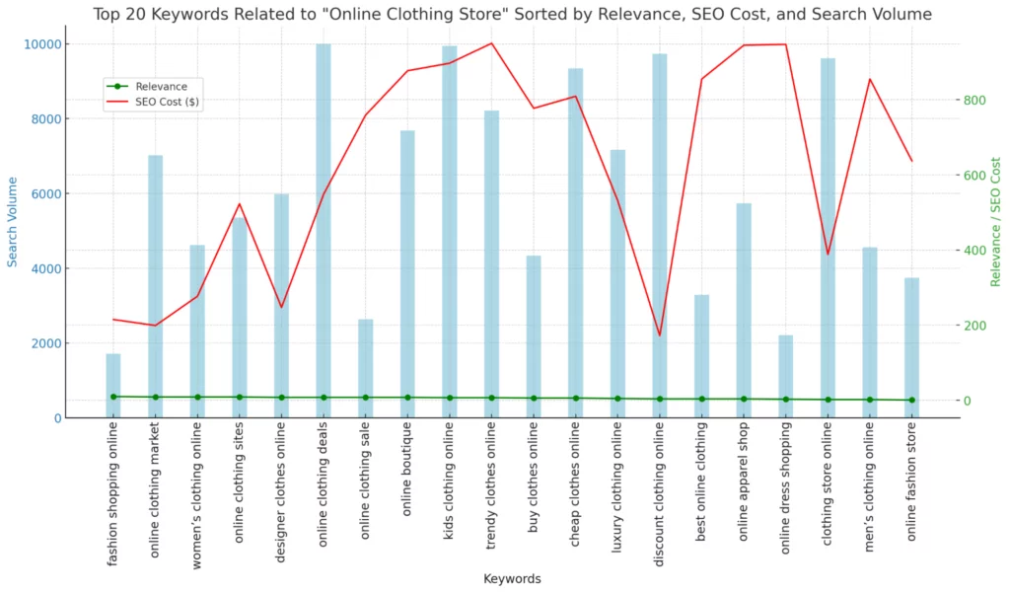The height and width of the screenshot is (593, 1010).
Task: Click the Search Volume y-axis label
Action: click(13, 222)
